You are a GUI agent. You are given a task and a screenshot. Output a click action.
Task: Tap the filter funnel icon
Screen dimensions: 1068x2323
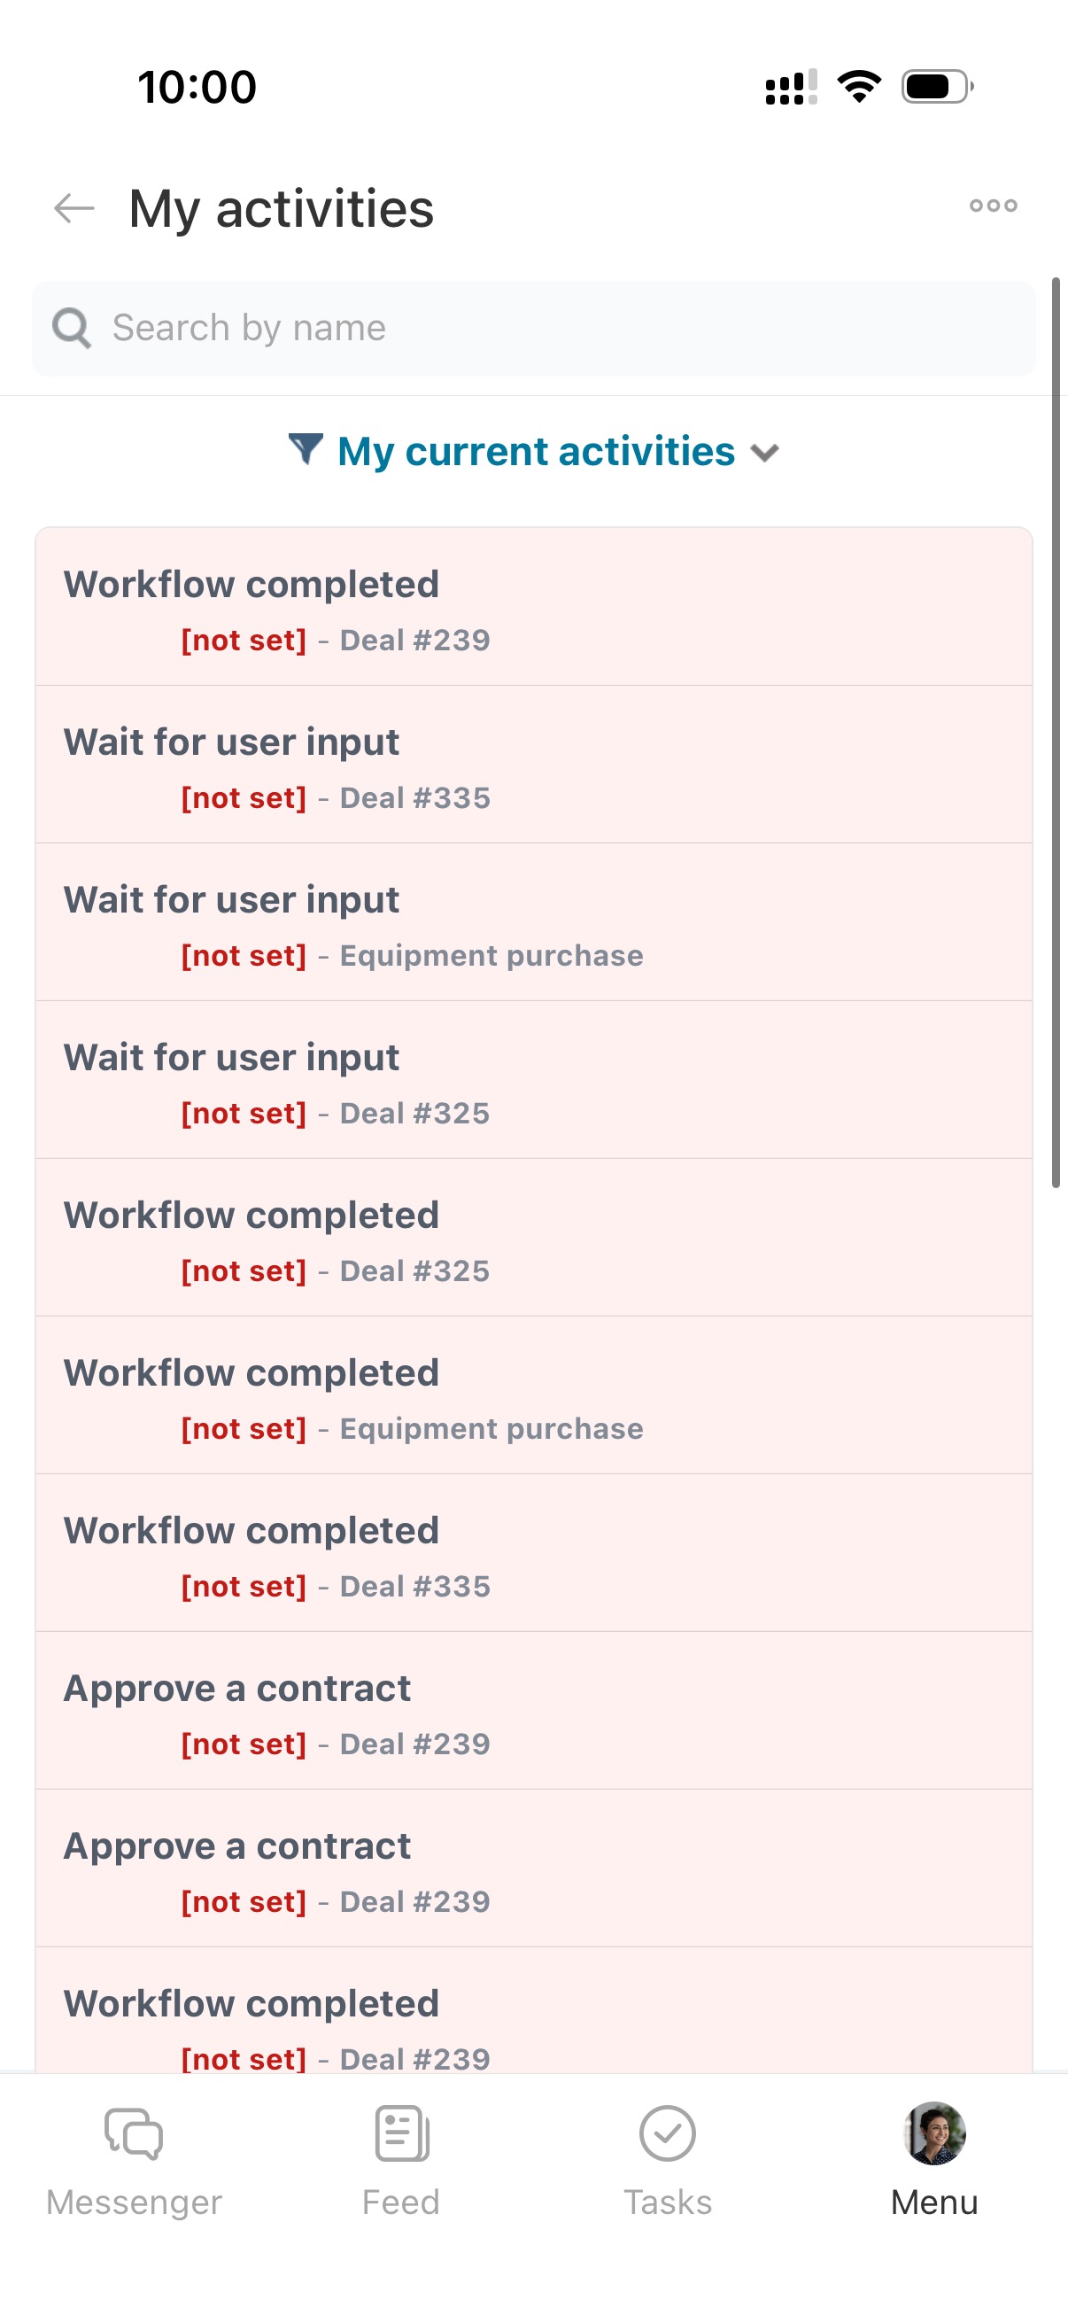pos(306,448)
